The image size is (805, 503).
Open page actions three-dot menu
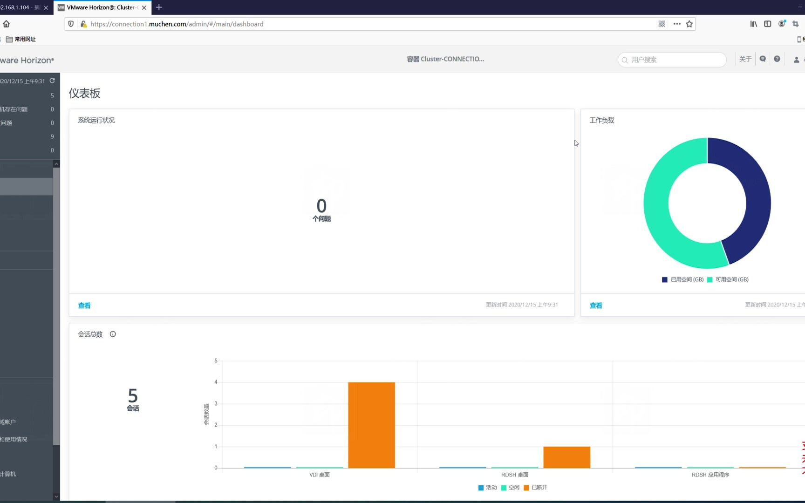click(x=677, y=24)
